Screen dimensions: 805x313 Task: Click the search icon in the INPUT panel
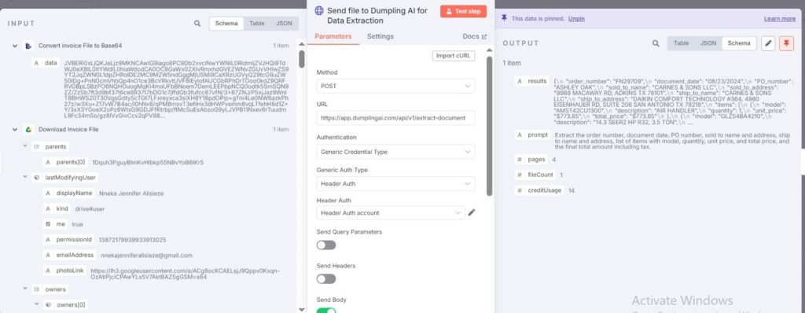(197, 24)
